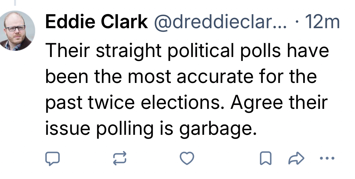
Task: Click the line starting "past twice elections"
Action: coord(186,102)
